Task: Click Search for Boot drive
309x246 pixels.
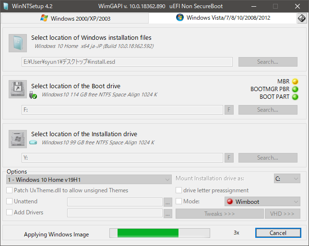Action: 268,110
